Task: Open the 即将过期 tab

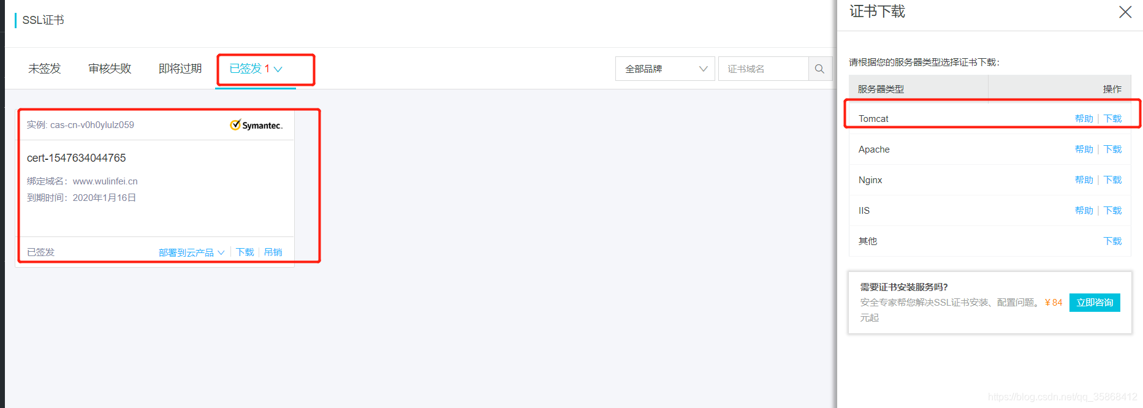Action: pyautogui.click(x=180, y=69)
